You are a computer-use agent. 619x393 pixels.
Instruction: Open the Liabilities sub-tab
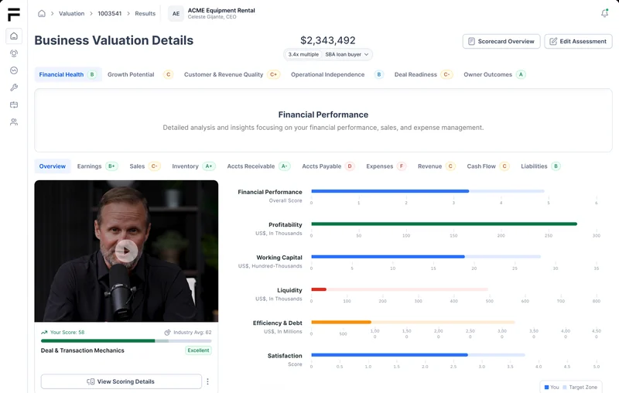[x=540, y=166]
